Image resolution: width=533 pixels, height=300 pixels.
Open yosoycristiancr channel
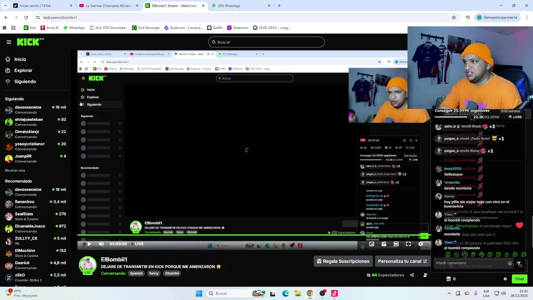click(x=35, y=146)
